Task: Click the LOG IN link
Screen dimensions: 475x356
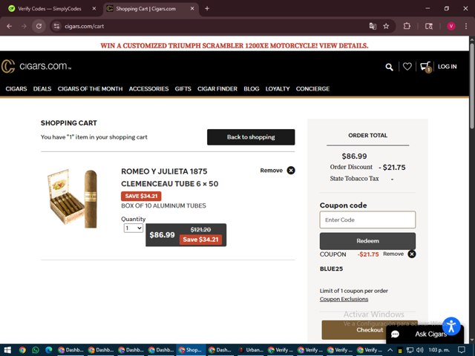Action: [447, 67]
